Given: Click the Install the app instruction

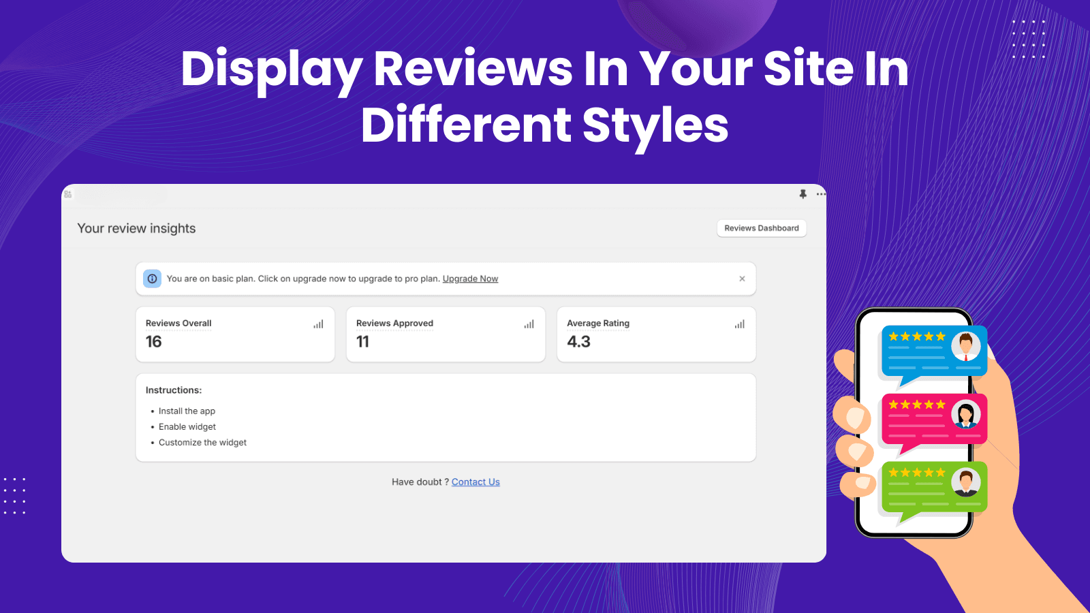Looking at the screenshot, I should [x=187, y=411].
